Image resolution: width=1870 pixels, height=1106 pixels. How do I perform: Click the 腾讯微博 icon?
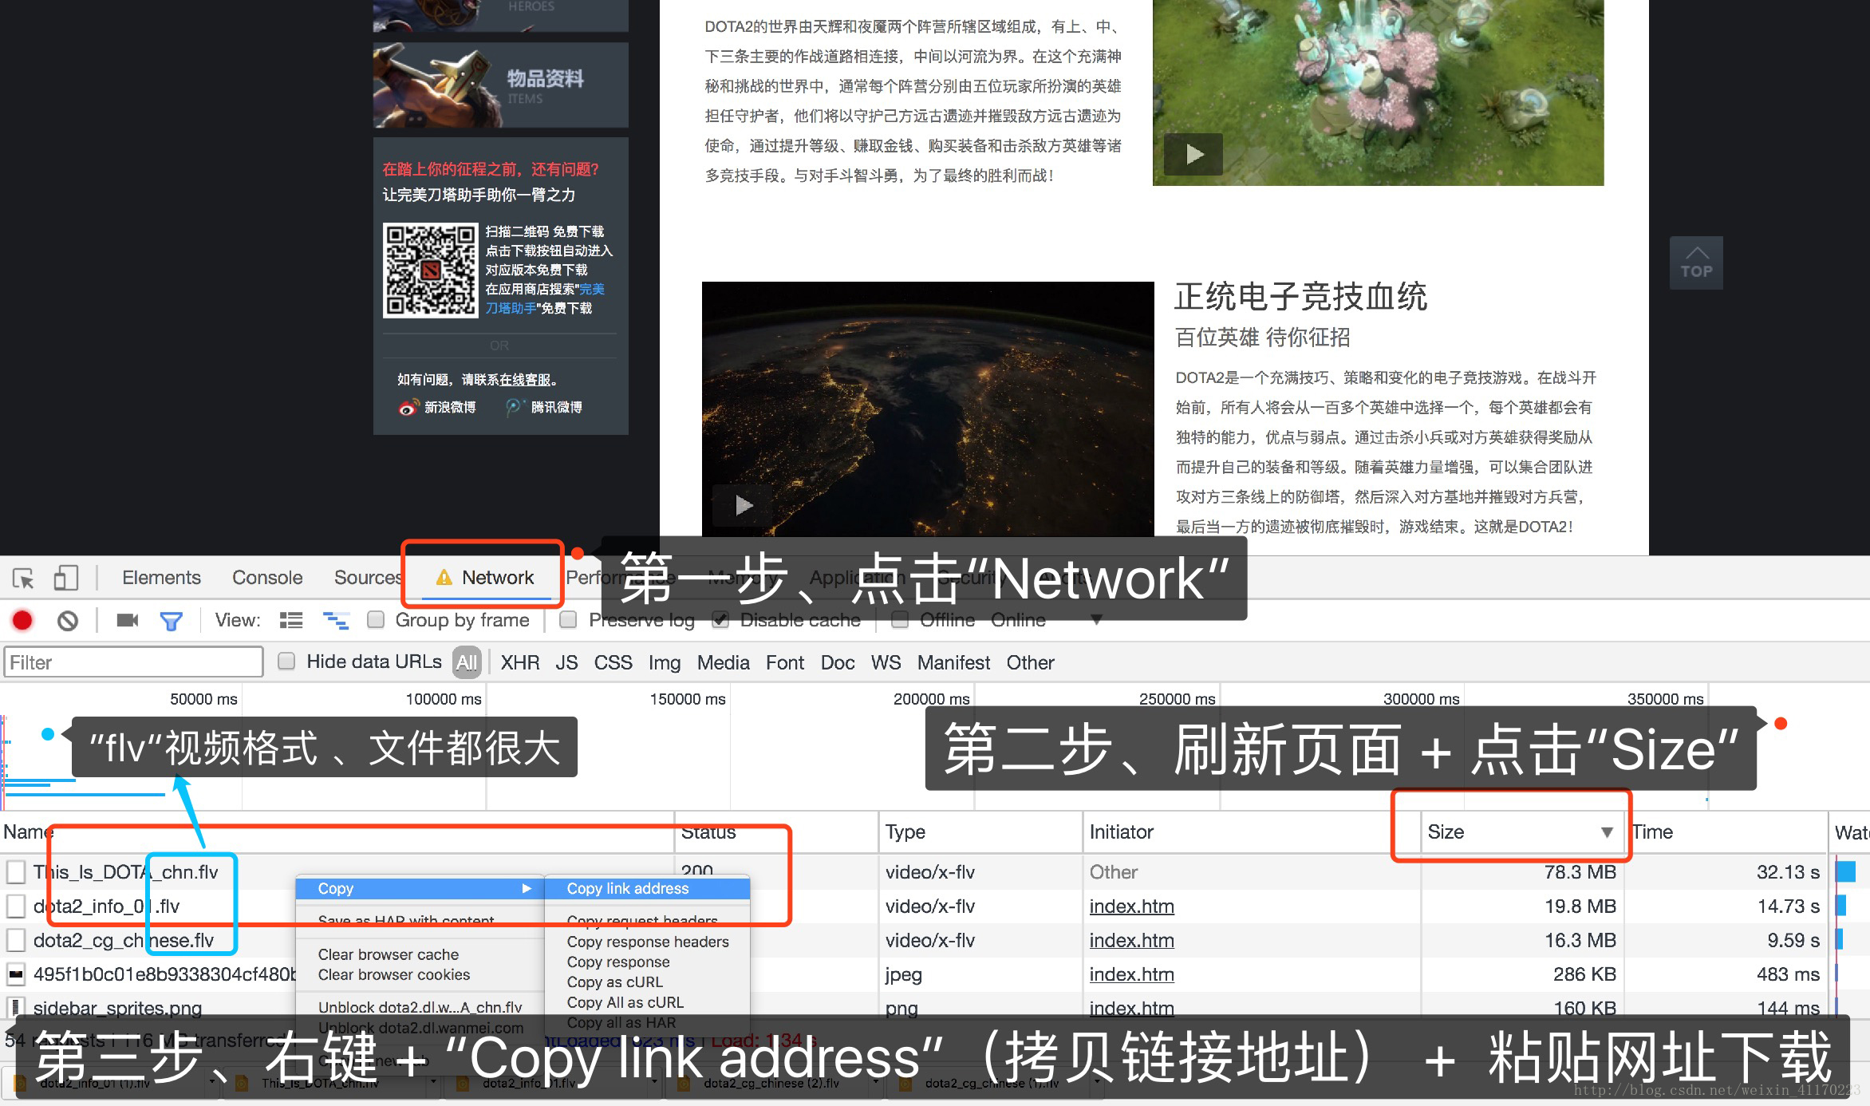(x=515, y=407)
